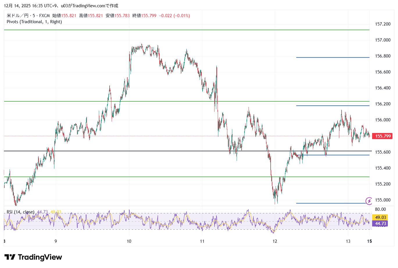Select the lowest blue pivot line near 155.000
The width and height of the screenshot is (398, 268).
pyautogui.click(x=331, y=203)
